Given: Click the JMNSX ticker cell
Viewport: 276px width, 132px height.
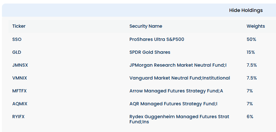Looking at the screenshot, I should point(20,65).
